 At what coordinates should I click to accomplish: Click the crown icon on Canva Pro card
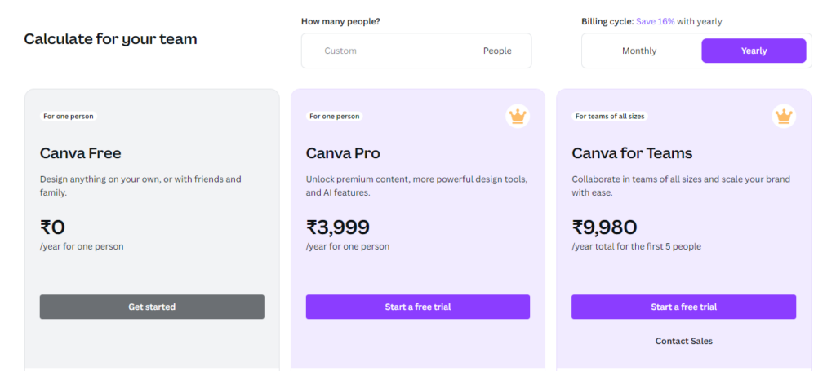517,117
